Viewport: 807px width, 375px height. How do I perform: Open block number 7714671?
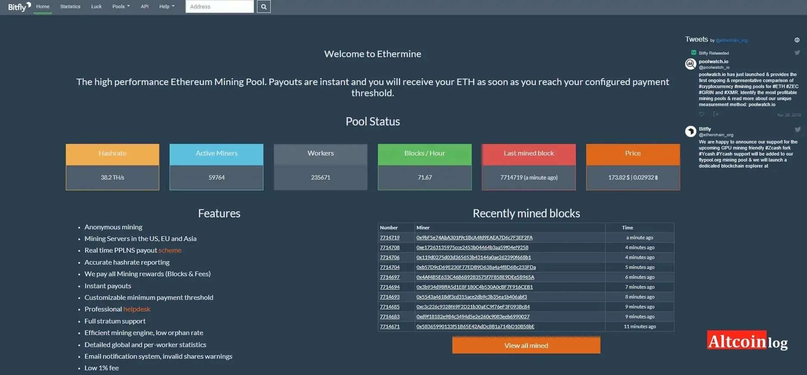point(390,326)
